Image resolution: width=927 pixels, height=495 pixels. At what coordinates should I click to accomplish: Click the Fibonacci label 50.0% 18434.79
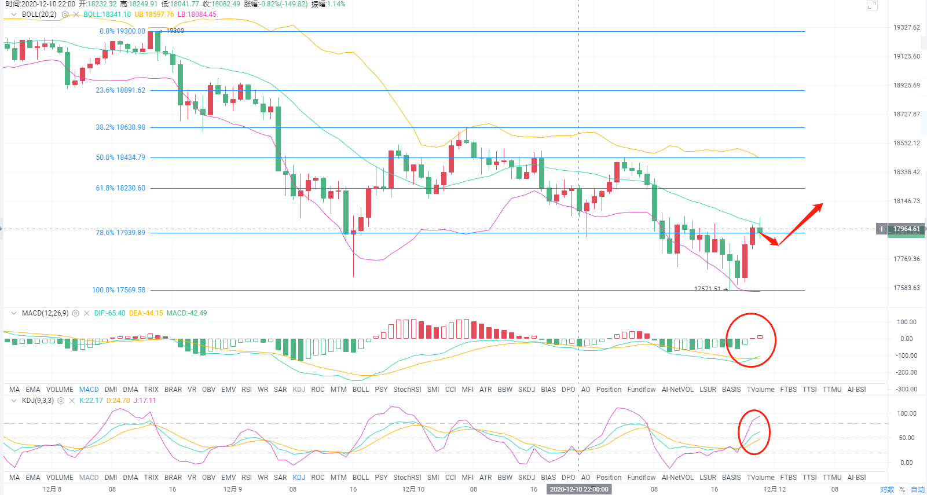pos(120,157)
